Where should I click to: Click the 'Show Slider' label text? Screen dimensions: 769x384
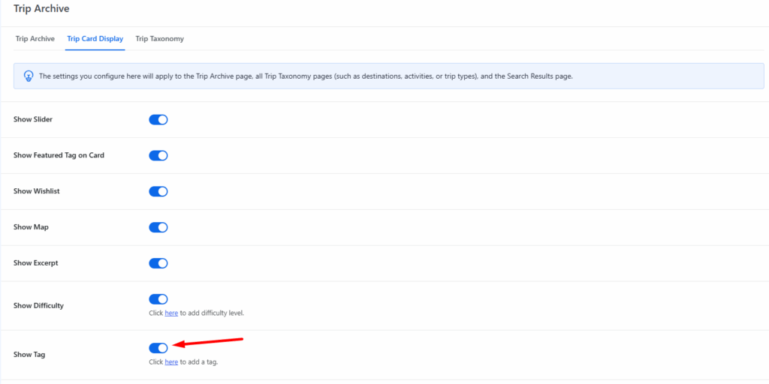tap(33, 120)
